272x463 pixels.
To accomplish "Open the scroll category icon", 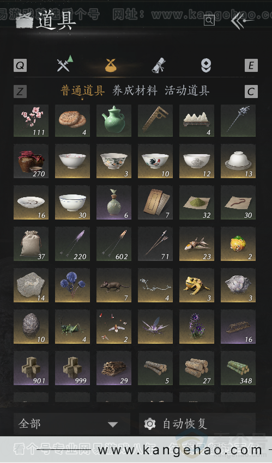I will coord(159,65).
